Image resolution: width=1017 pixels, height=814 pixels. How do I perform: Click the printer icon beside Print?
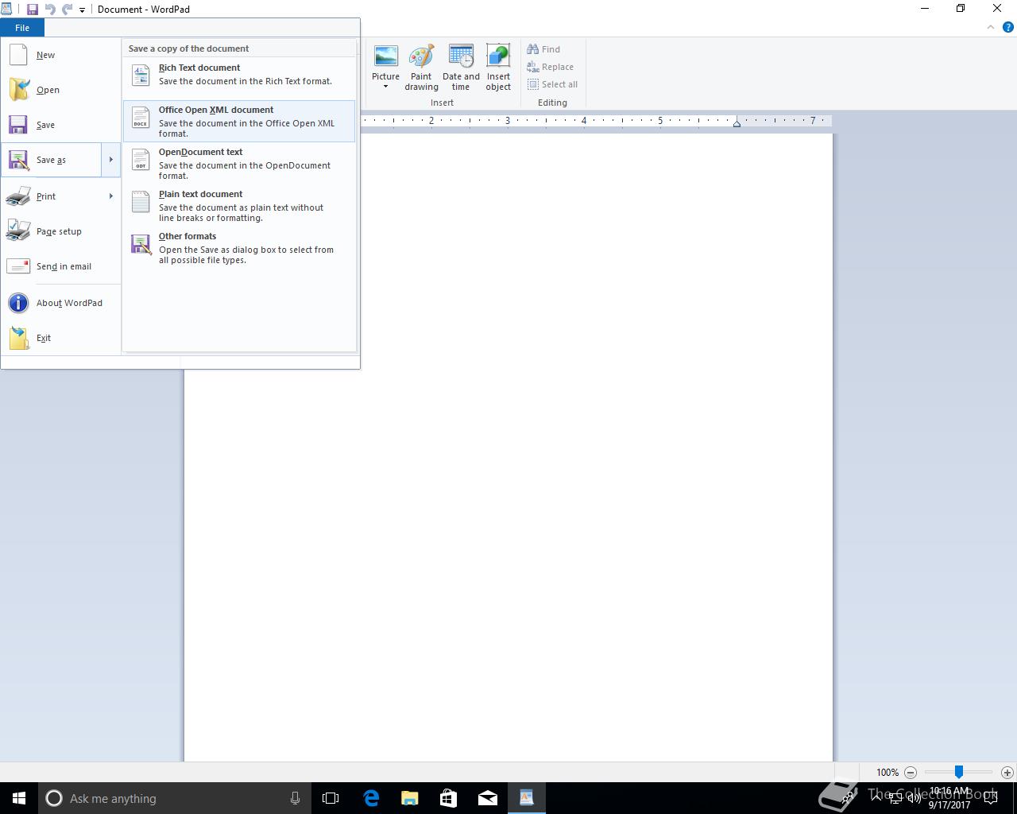[18, 196]
